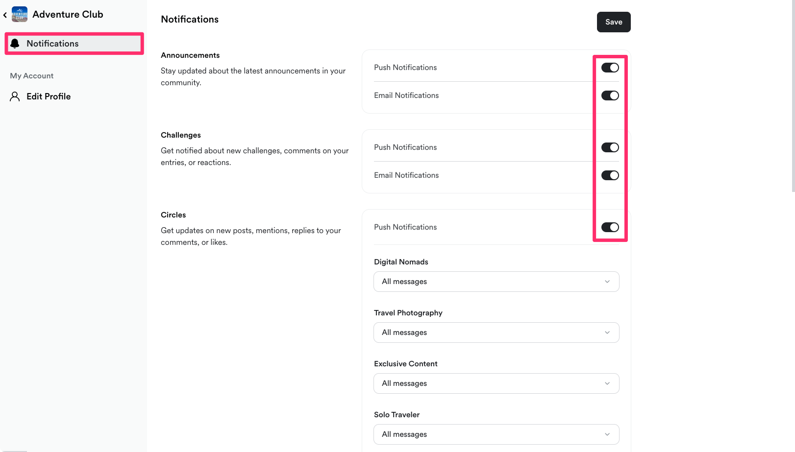Click the person icon beside Edit Profile

tap(15, 96)
